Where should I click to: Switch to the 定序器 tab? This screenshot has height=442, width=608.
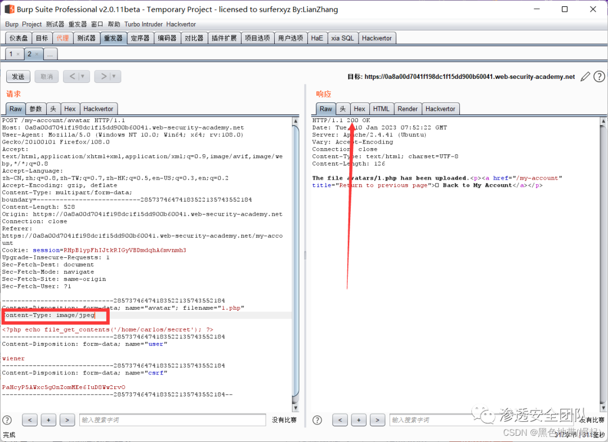140,38
